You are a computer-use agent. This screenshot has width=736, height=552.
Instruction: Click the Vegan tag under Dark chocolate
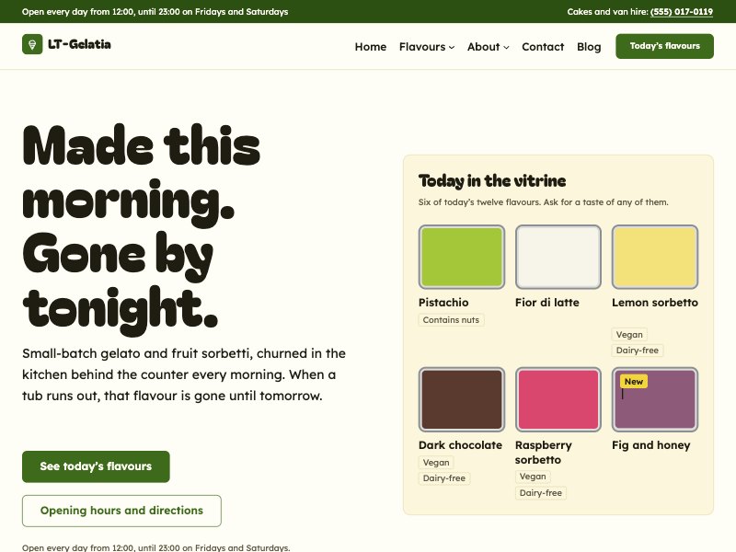click(436, 463)
